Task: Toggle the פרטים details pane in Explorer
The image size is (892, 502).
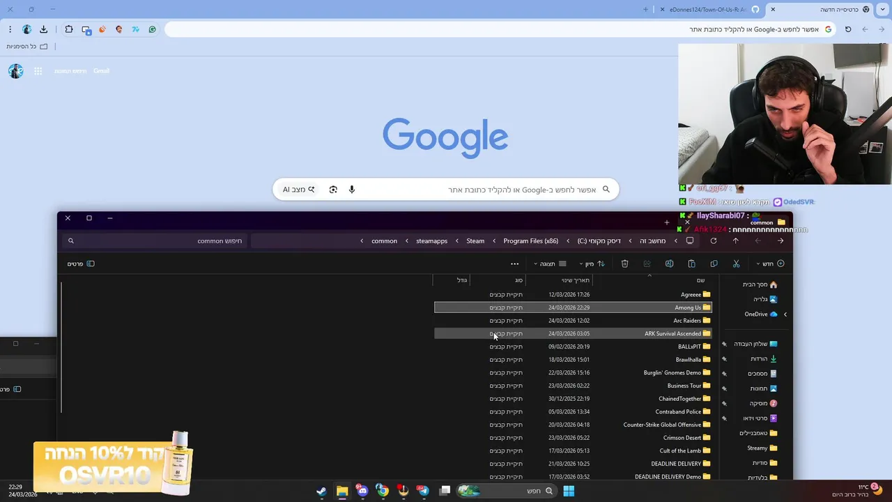Action: click(x=81, y=264)
